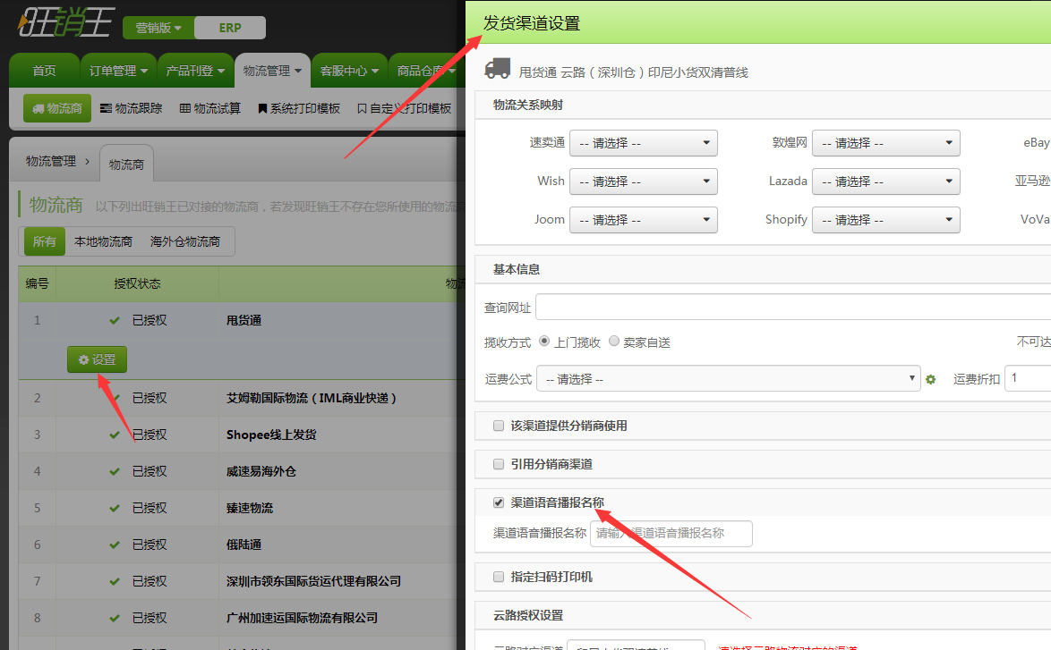Click the checkmark in 俄陆通 row

click(x=115, y=545)
